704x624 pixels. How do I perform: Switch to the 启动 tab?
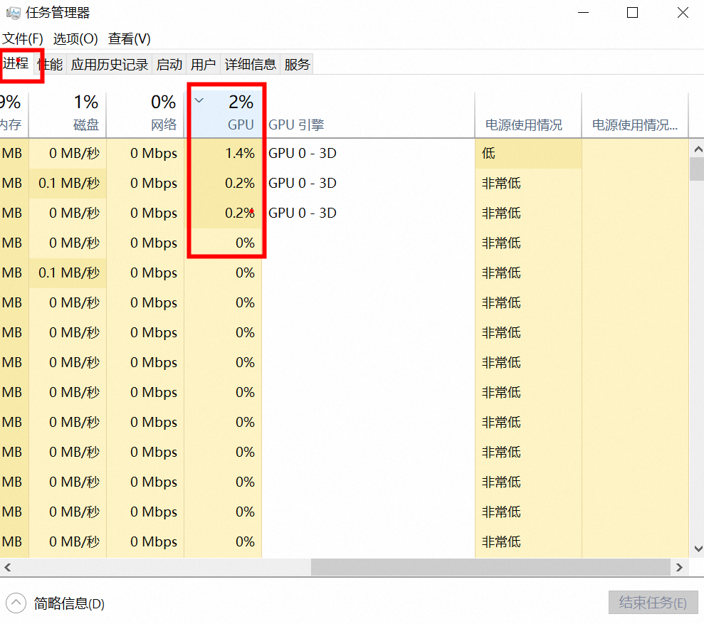tap(169, 65)
